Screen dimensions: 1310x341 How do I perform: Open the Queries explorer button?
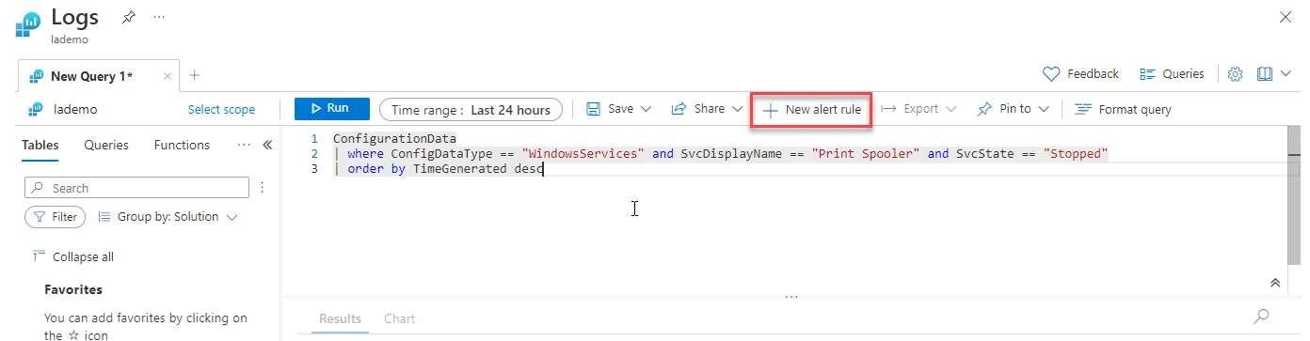point(1172,73)
